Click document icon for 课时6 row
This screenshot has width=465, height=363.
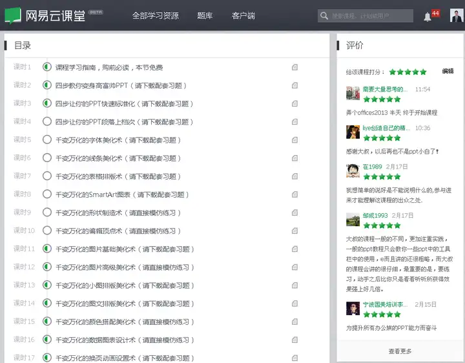pos(294,158)
